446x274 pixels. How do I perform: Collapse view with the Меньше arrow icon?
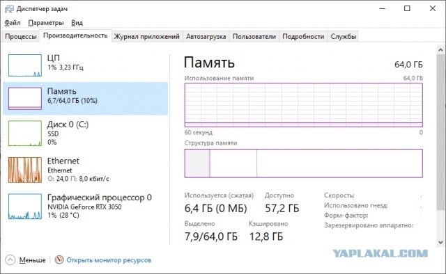coord(10,260)
